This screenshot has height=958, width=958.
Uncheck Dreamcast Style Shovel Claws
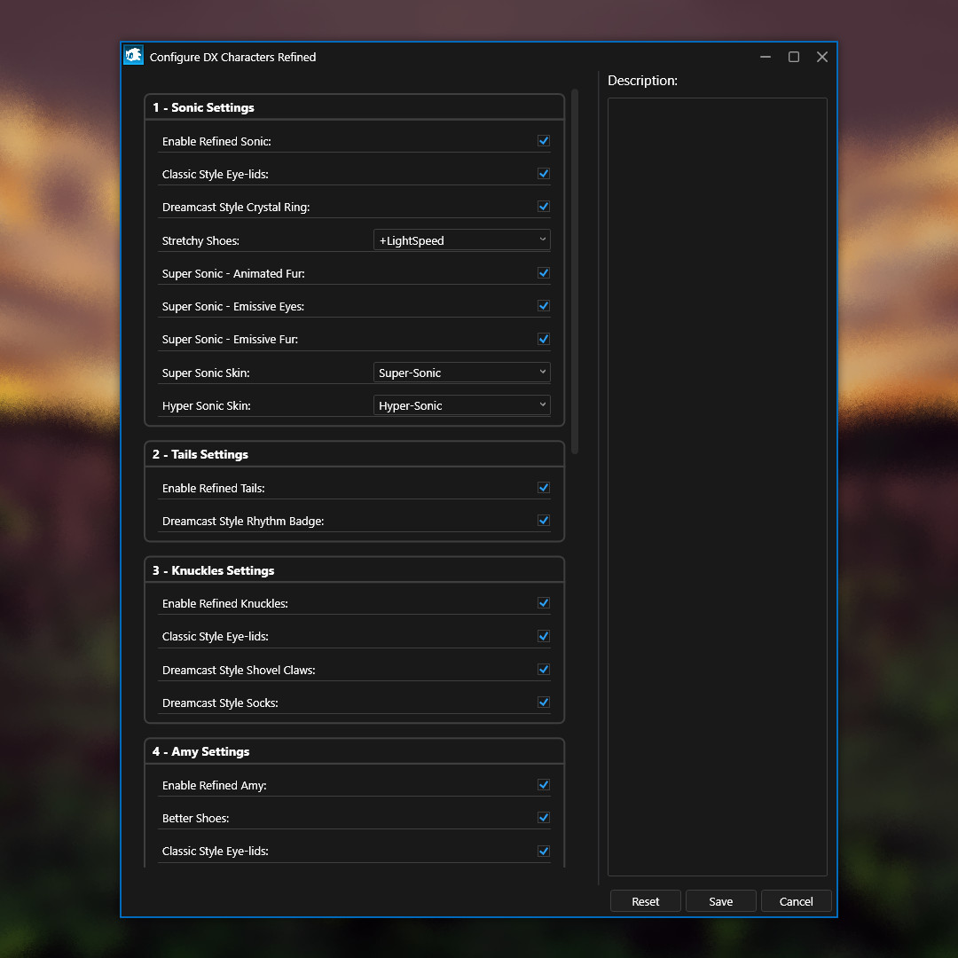point(543,669)
